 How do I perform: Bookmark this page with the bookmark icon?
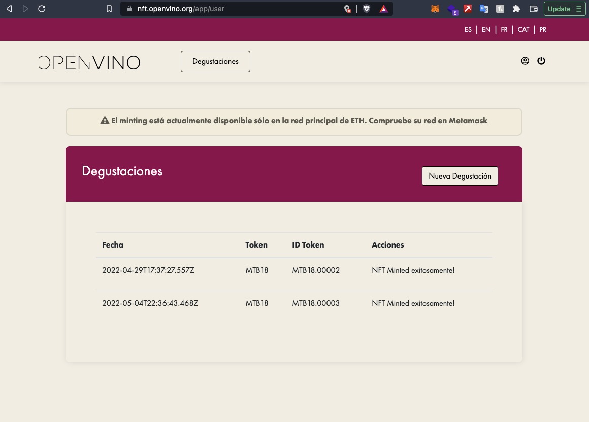[109, 9]
